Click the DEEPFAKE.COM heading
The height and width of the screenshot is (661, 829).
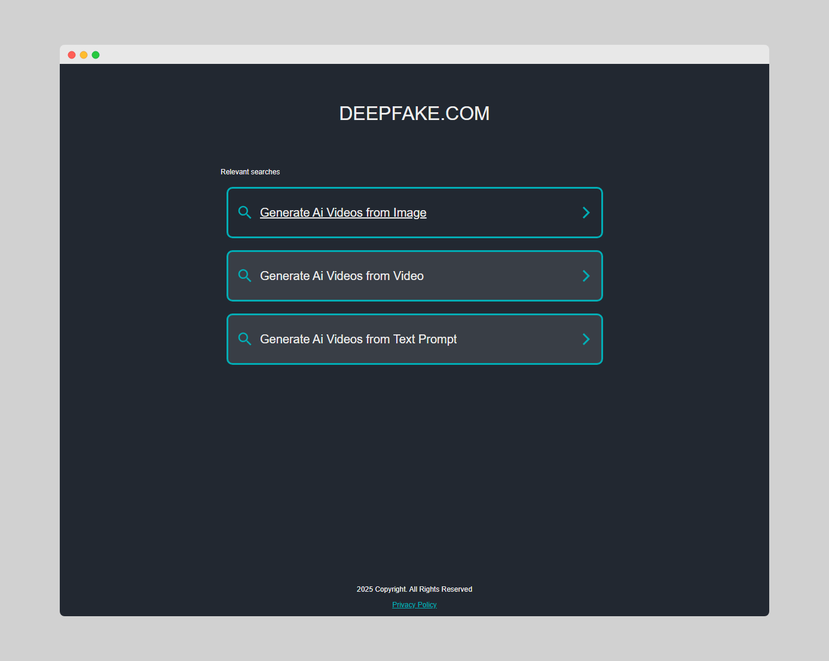(414, 113)
